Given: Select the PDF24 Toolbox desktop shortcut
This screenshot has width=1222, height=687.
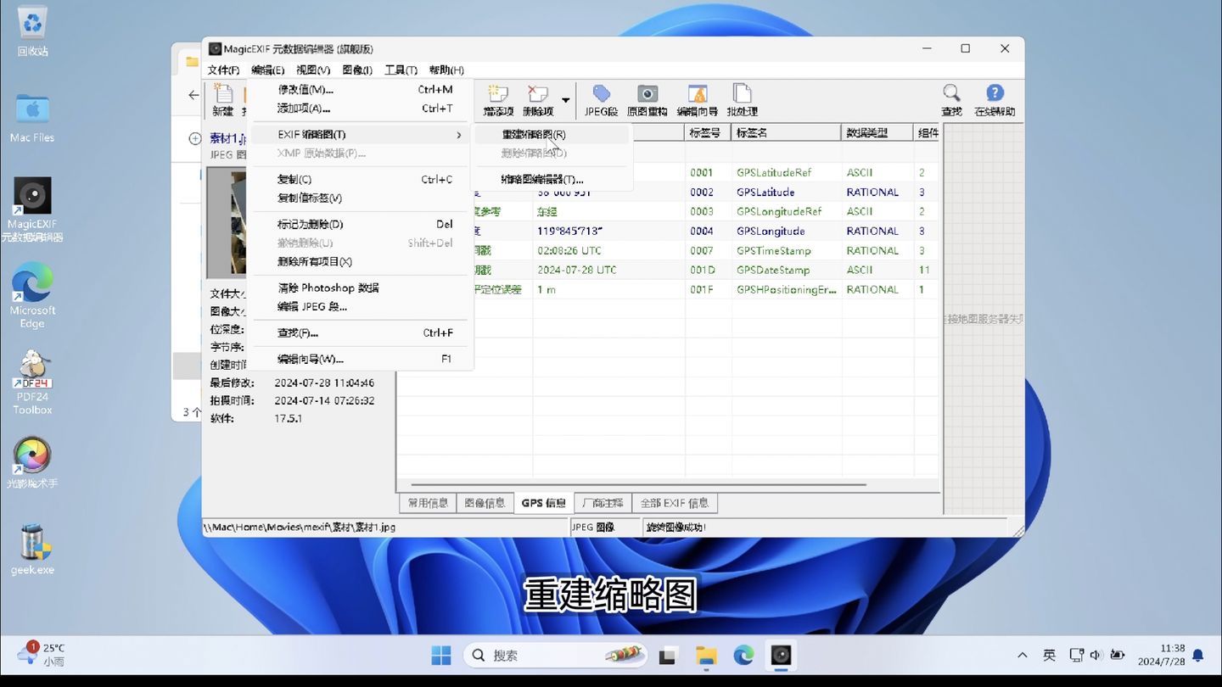Looking at the screenshot, I should tap(32, 383).
